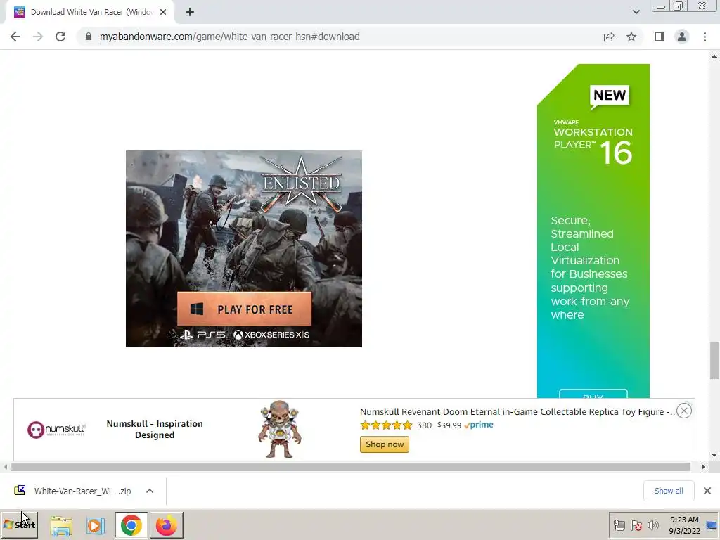Click the Shop now button
The height and width of the screenshot is (540, 720).
385,444
